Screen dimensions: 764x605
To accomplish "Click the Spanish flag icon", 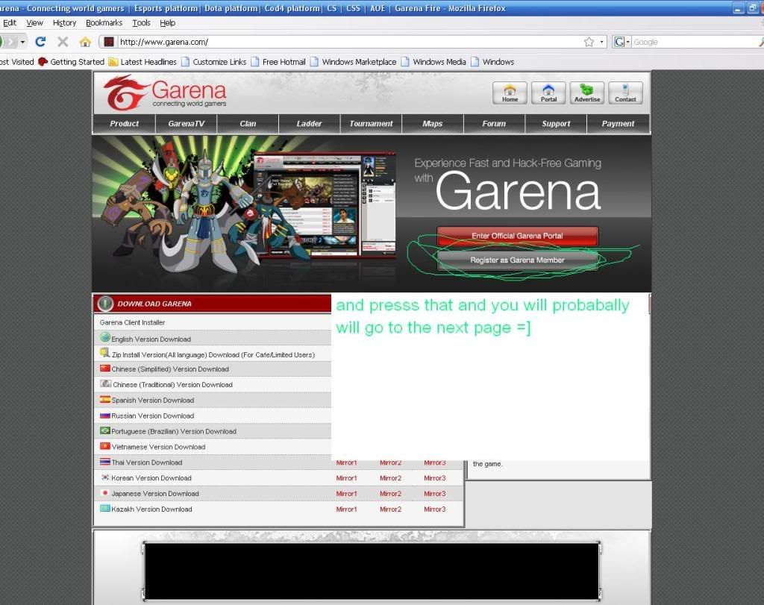I will pyautogui.click(x=104, y=399).
